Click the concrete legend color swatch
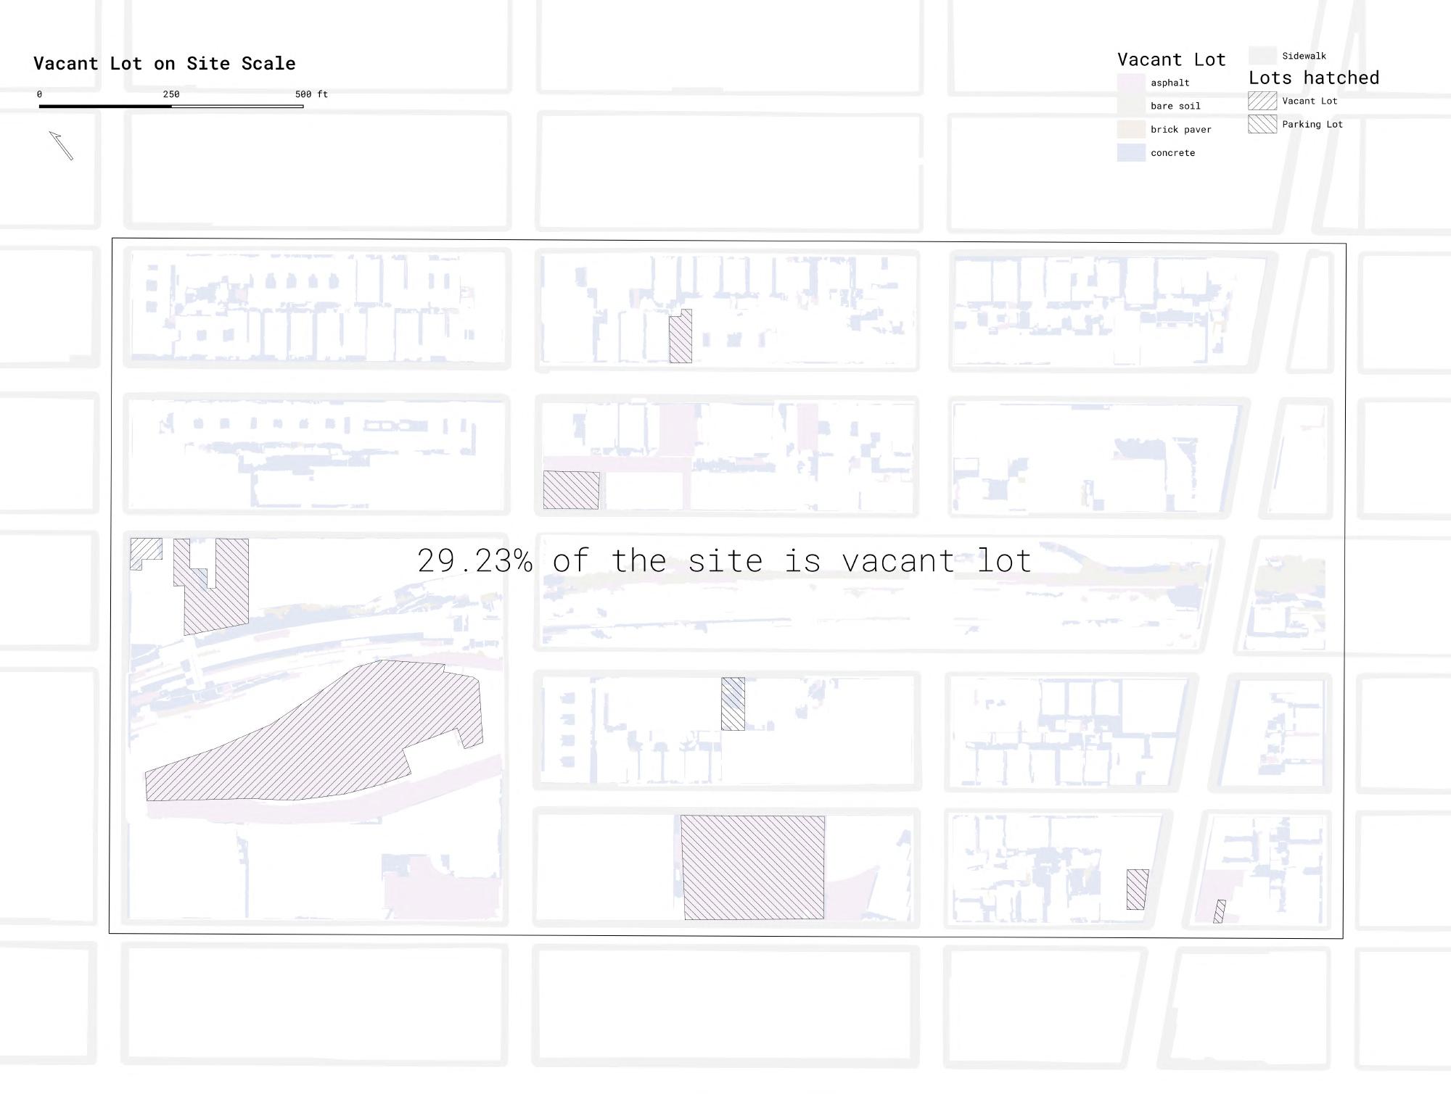Screen dimensions: 1451x1094 [x=1130, y=153]
